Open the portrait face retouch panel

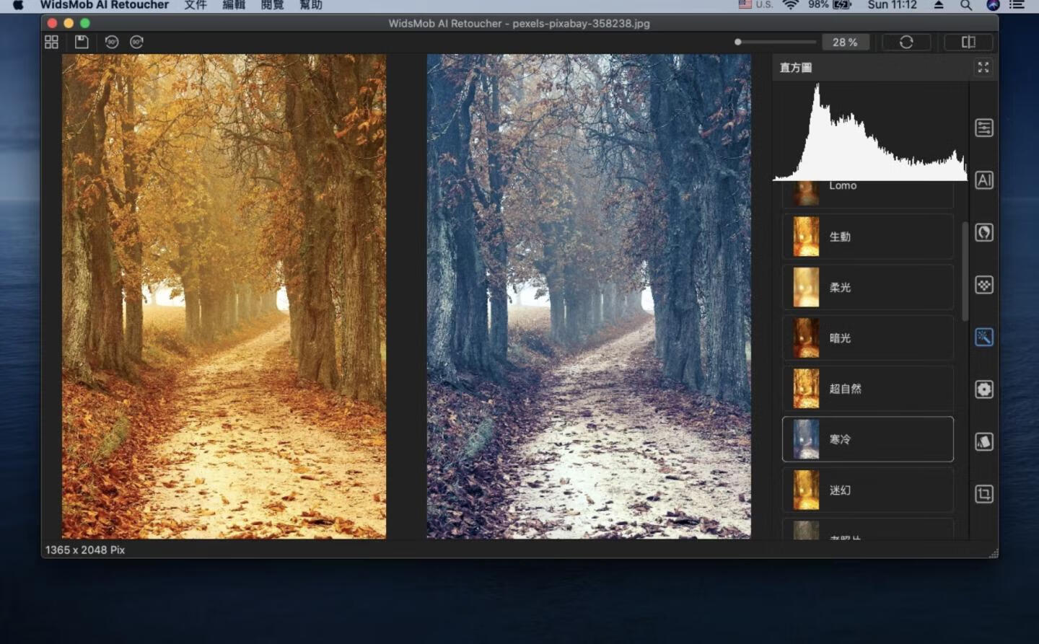[x=984, y=232]
